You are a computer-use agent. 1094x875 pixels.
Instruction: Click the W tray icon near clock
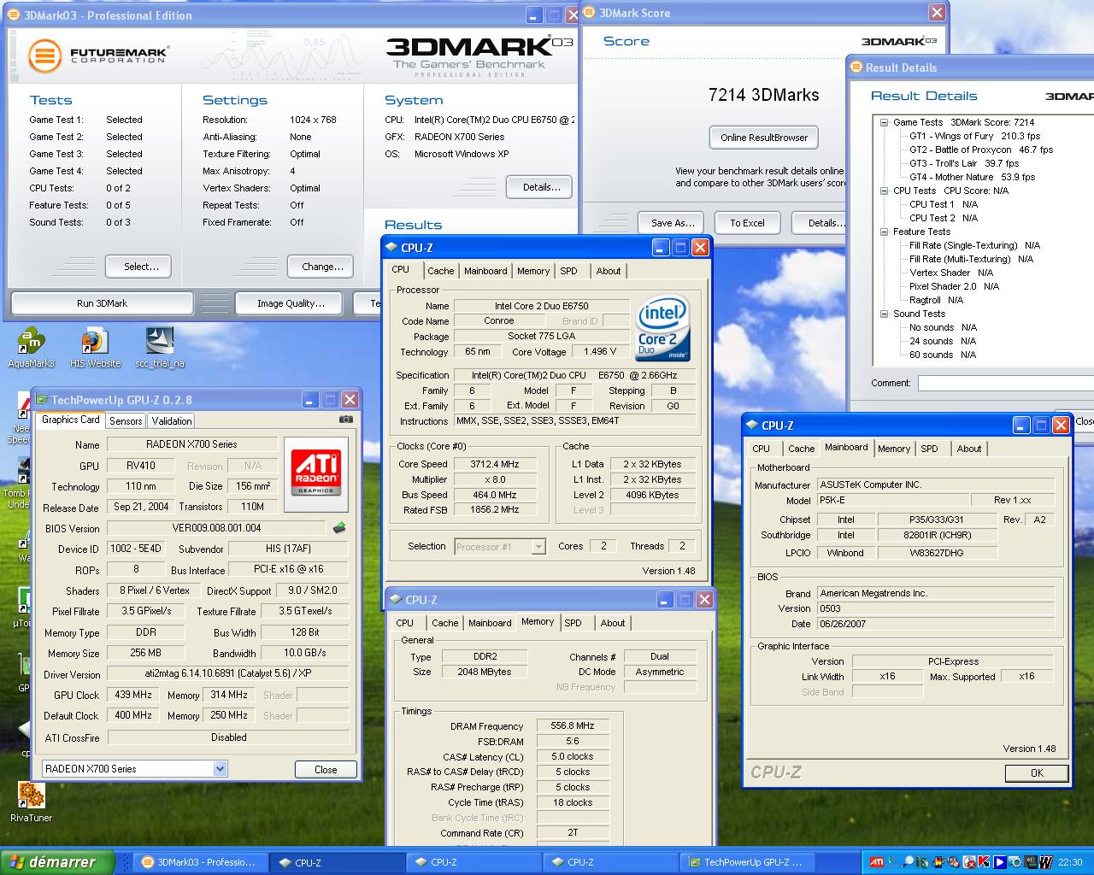1045,862
